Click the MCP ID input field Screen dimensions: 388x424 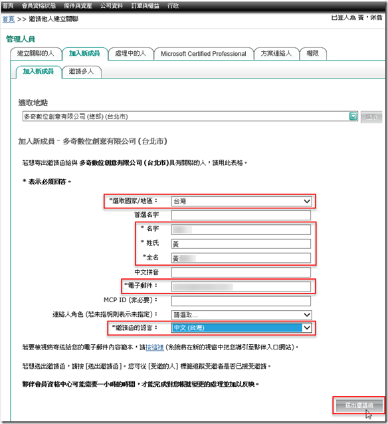coord(241,301)
